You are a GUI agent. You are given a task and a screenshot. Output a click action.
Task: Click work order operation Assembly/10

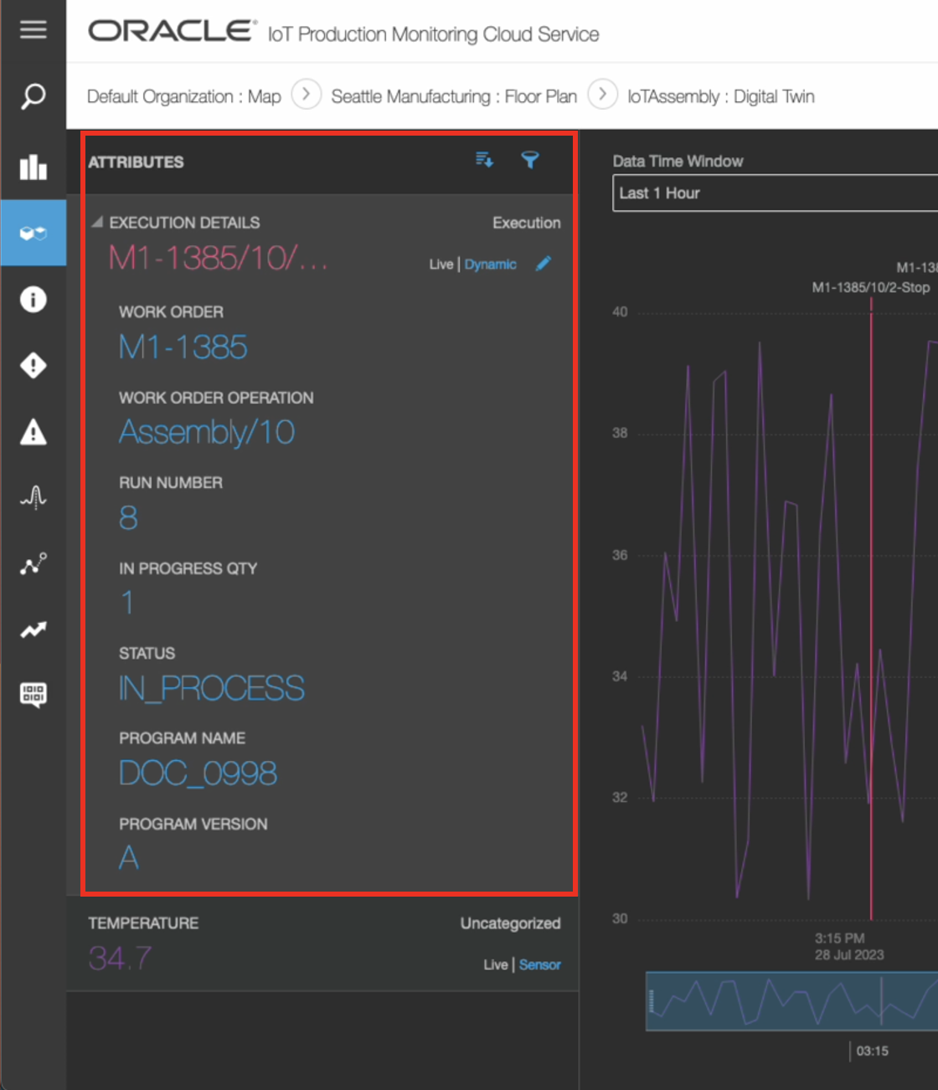(207, 432)
